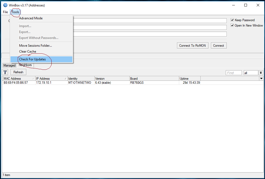Viewport: 265px width, 179px height.
Task: Sort by Identity column header
Action: 81,79
